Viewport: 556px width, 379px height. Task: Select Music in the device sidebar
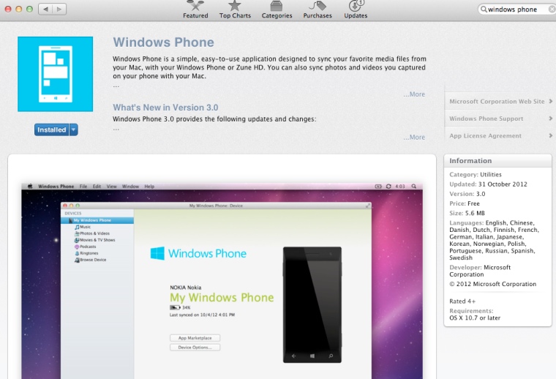[x=83, y=227]
